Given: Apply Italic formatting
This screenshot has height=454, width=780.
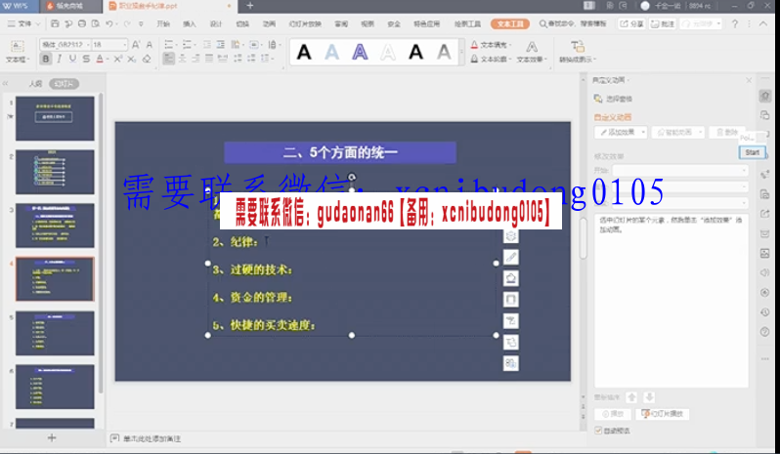Looking at the screenshot, I should coord(60,60).
